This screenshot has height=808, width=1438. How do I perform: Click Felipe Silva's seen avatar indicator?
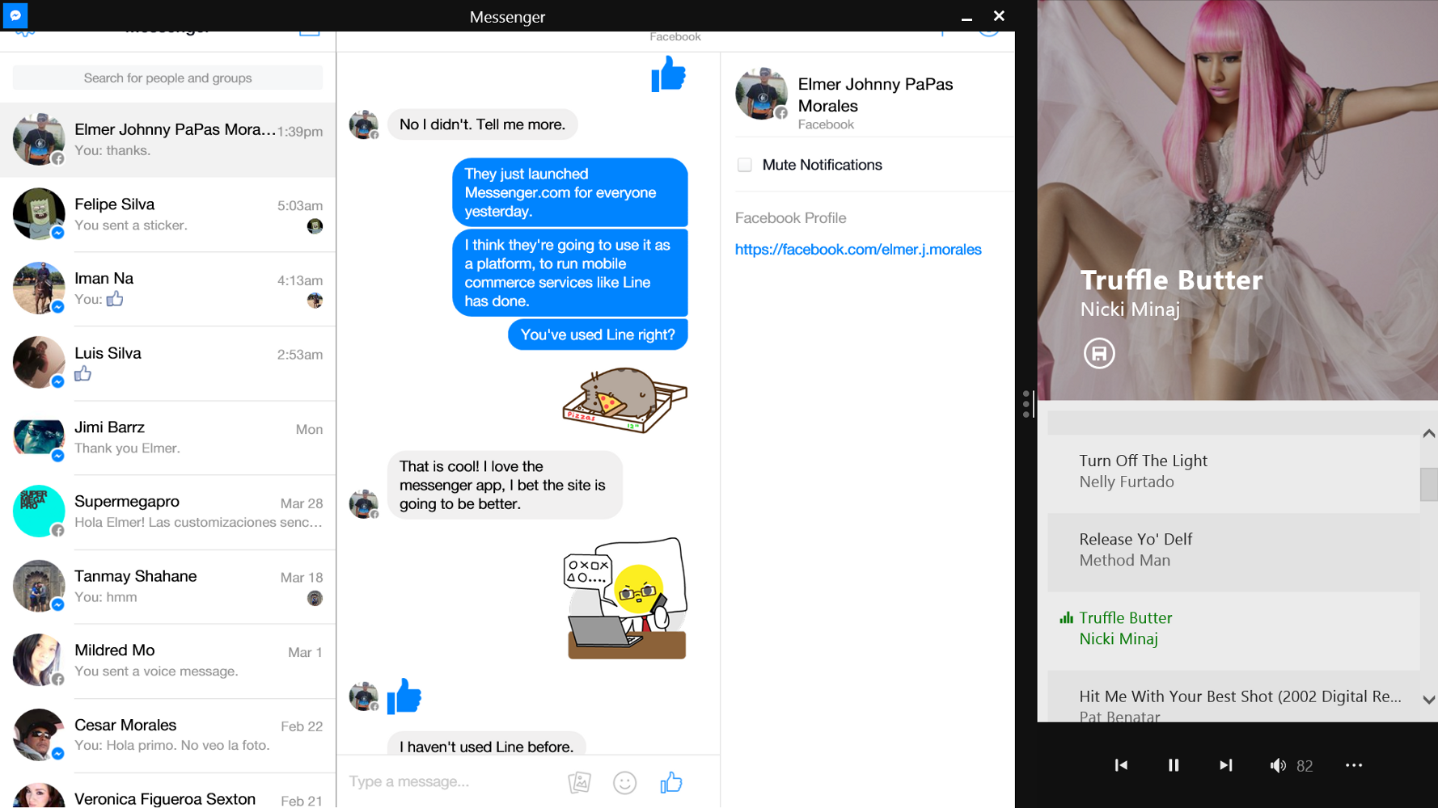coord(315,226)
